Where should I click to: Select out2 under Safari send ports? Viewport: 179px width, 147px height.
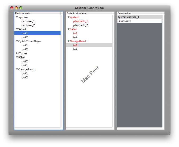pos(25,37)
